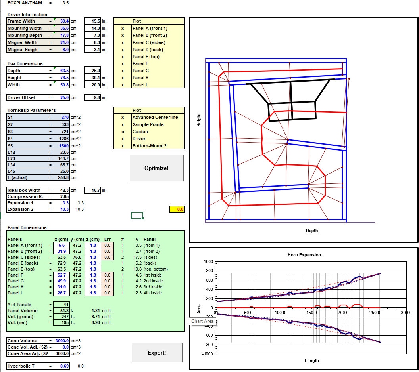The width and height of the screenshot is (419, 372).
Task: Click the BOXPLAN-THAM version 3.5 cell
Action: (65, 3)
